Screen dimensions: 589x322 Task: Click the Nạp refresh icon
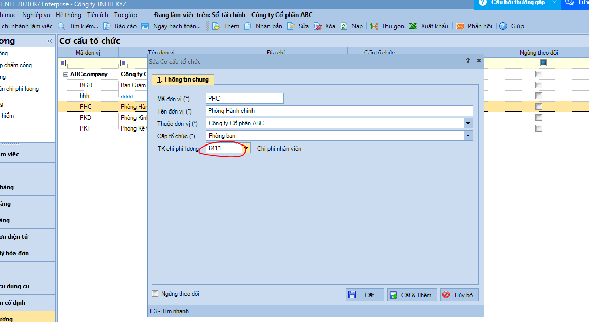pos(344,26)
